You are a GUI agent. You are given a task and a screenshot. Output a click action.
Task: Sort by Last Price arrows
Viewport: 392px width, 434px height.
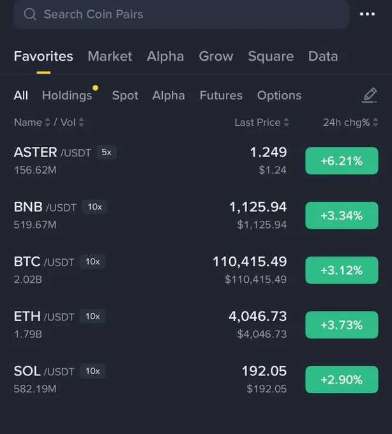[286, 123]
